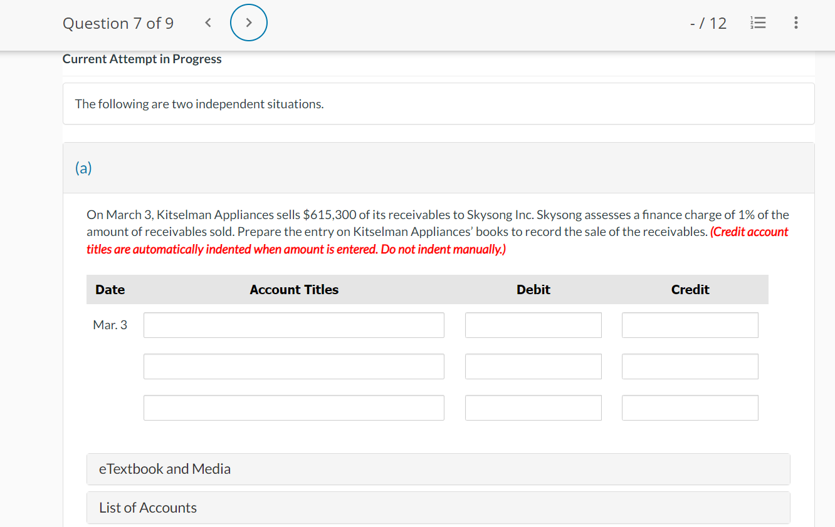
Task: Click the 'Mar. 3' date label
Action: 110,325
